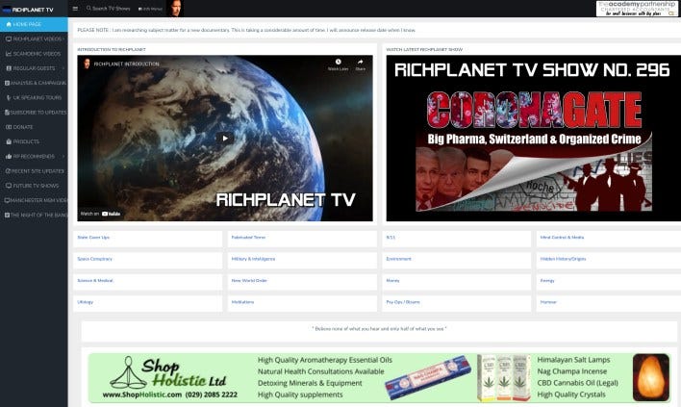
Task: Expand the RP Recommends submenu arrow
Action: coord(63,157)
